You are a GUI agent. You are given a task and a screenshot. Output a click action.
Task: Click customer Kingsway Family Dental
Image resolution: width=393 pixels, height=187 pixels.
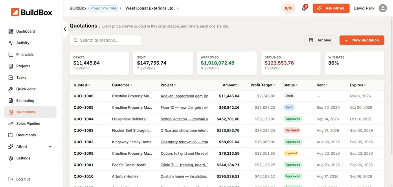tap(132, 142)
